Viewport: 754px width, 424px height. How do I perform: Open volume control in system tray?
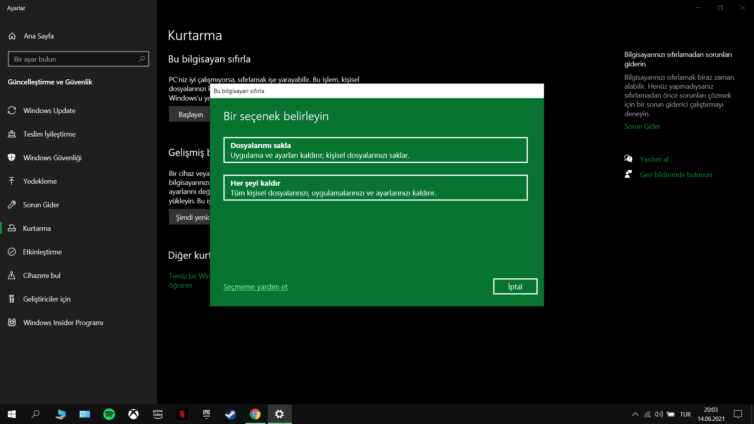pos(659,414)
